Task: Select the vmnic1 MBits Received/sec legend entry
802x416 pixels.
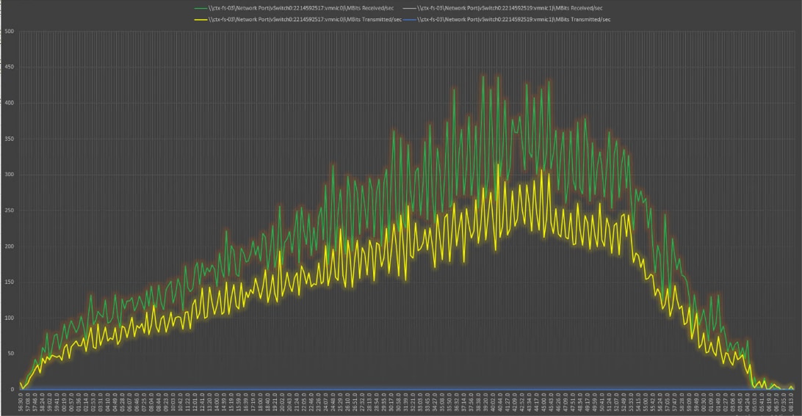Action: point(503,8)
